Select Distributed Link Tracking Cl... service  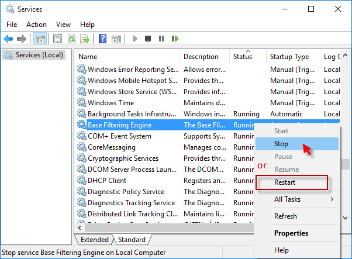coord(133,213)
